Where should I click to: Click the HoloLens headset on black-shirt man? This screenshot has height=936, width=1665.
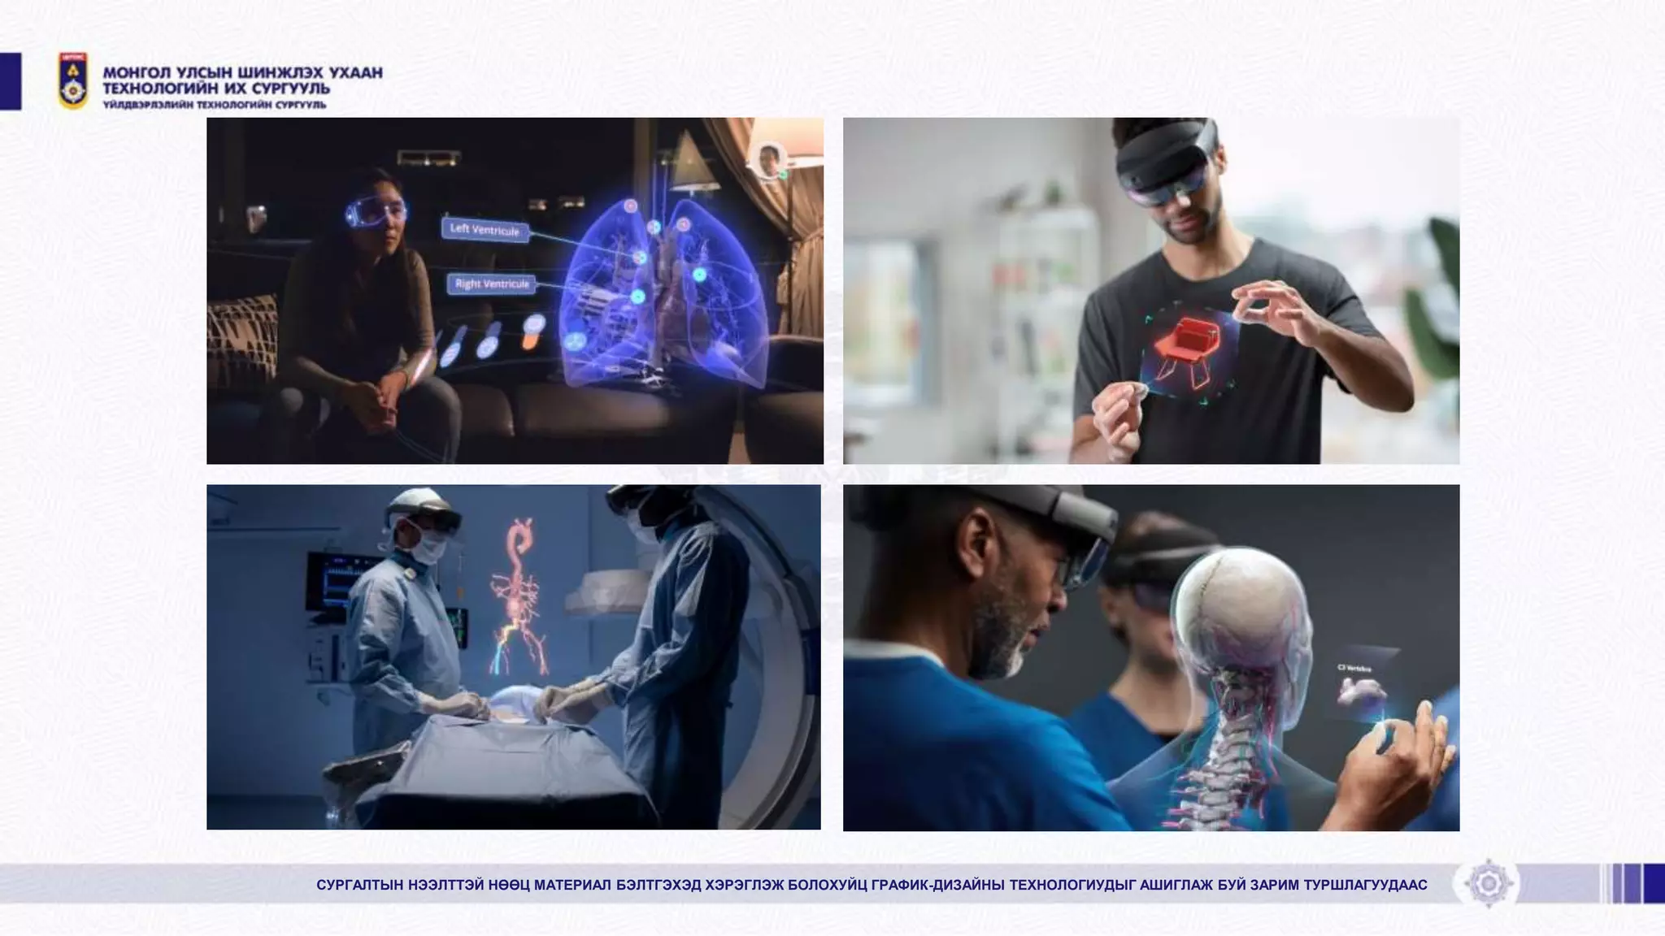pos(1165,162)
